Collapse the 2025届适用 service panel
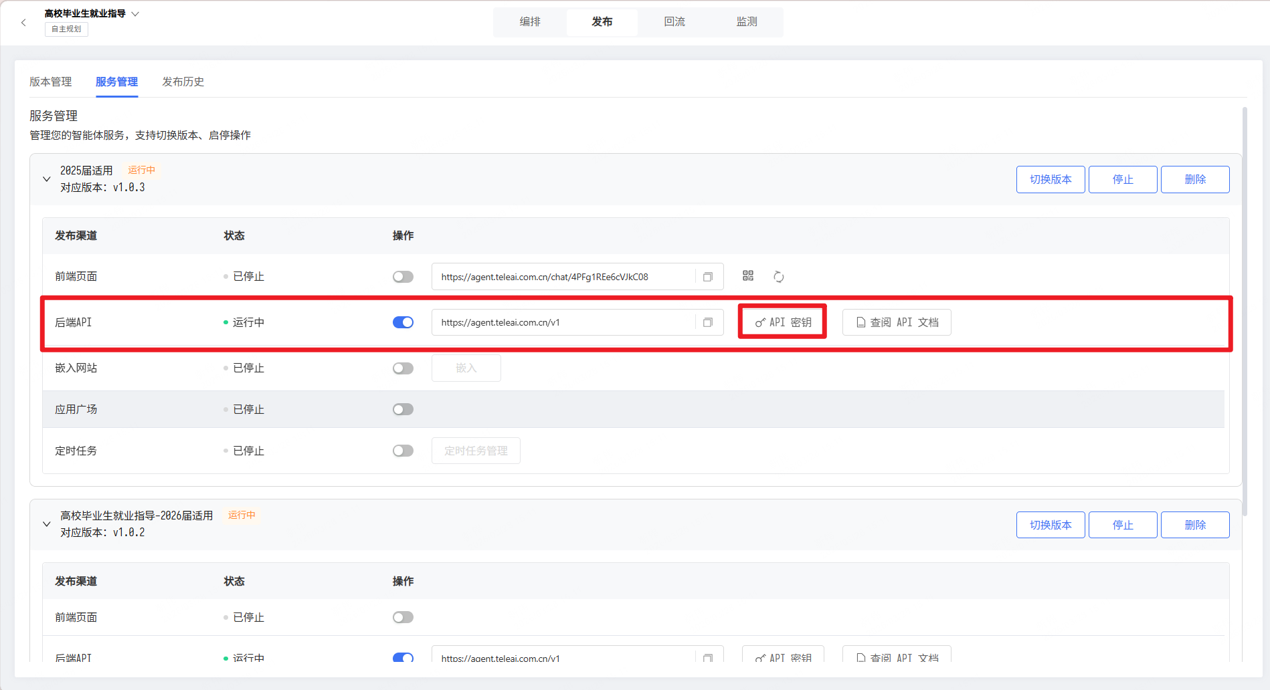 (47, 179)
